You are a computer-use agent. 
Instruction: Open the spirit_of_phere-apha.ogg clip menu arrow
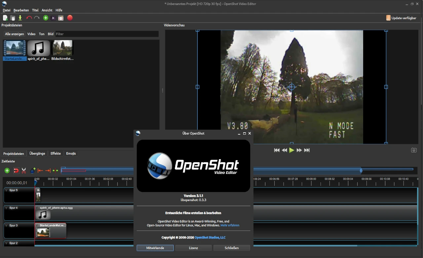37,208
